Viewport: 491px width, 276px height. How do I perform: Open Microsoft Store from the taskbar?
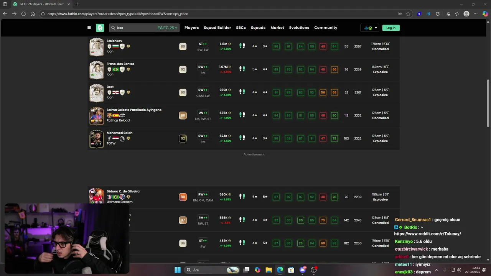pos(291,270)
